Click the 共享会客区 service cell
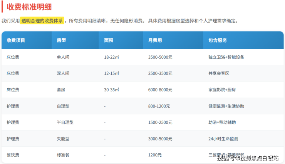285x164 pixels. coord(219,73)
